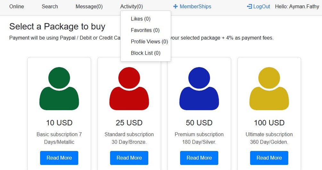The image size is (322, 170).
Task: Open the MemberShips page link
Action: (x=195, y=6)
